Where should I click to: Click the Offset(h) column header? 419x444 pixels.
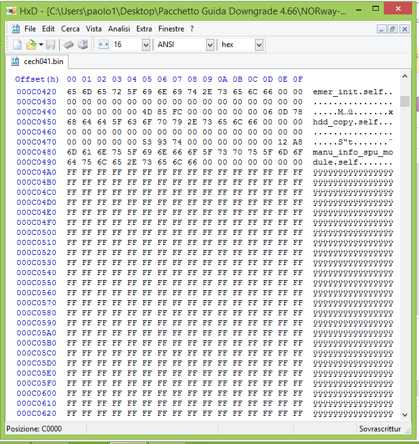pos(37,79)
